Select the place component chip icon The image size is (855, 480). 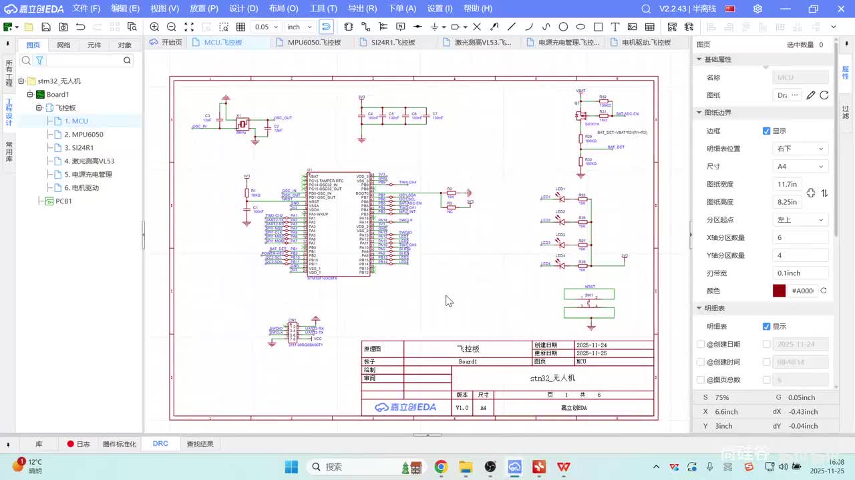tap(349, 27)
